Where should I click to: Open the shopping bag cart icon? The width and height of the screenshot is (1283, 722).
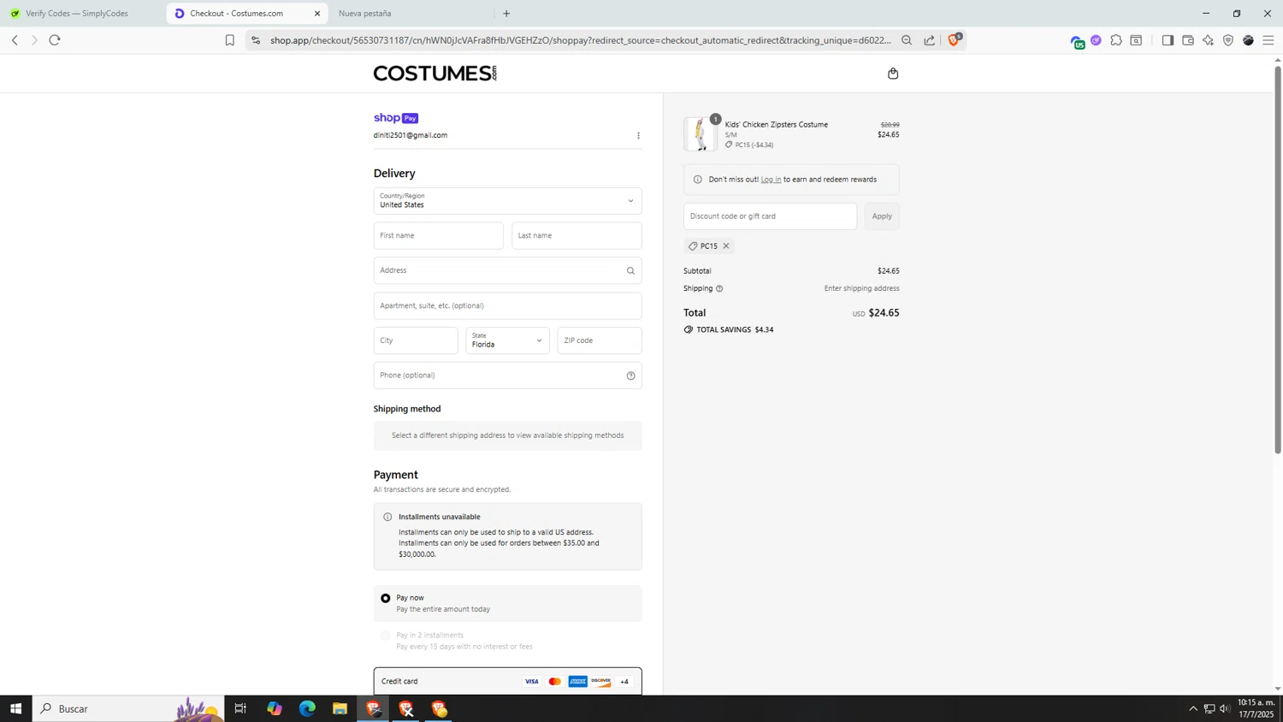click(x=893, y=74)
